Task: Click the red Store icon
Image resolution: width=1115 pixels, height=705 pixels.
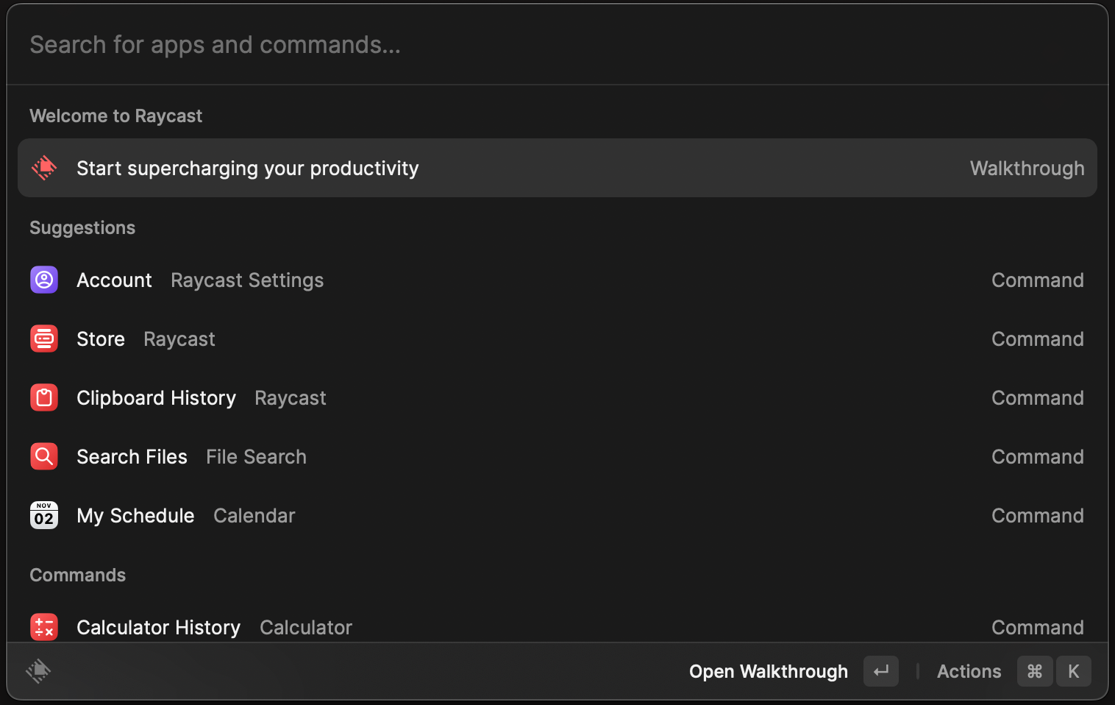Action: click(44, 339)
